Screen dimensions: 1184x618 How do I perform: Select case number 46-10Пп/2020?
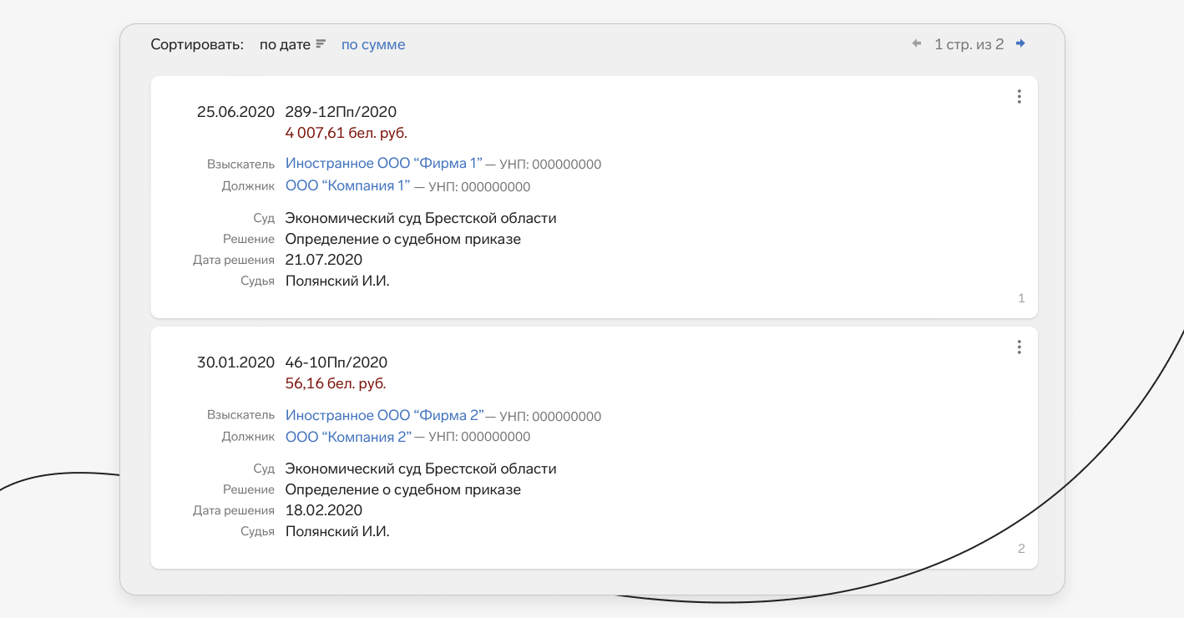336,362
